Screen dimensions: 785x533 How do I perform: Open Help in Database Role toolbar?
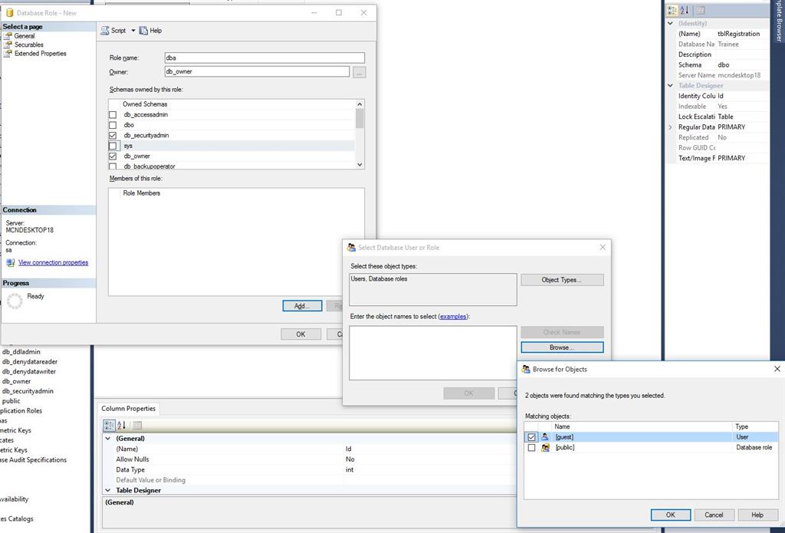pos(150,31)
